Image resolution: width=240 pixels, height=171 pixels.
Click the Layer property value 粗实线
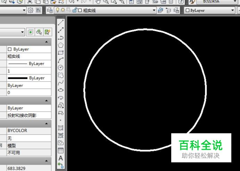click(29, 56)
